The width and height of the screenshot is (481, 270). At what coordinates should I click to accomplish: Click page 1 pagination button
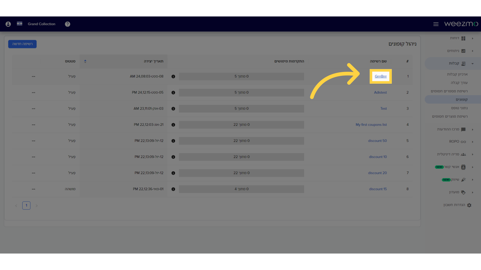point(26,205)
